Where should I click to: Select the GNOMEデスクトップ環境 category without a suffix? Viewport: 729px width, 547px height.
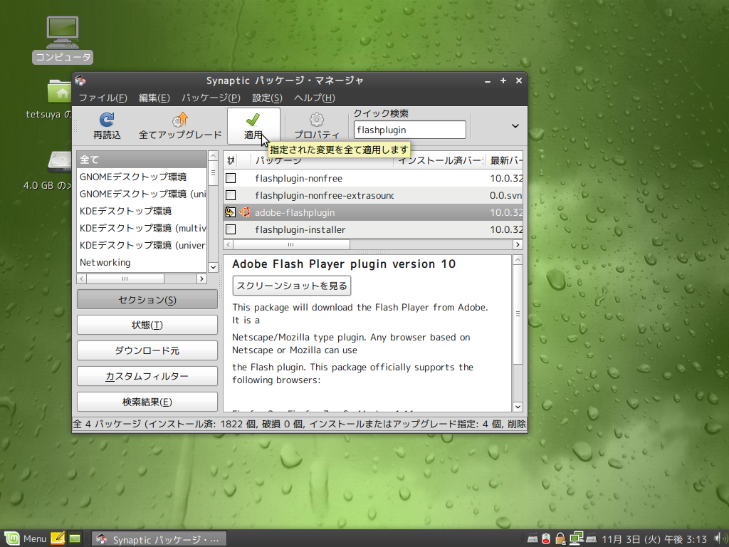click(x=142, y=177)
